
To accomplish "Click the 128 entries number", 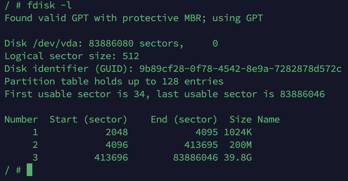I will pyautogui.click(x=170, y=82).
